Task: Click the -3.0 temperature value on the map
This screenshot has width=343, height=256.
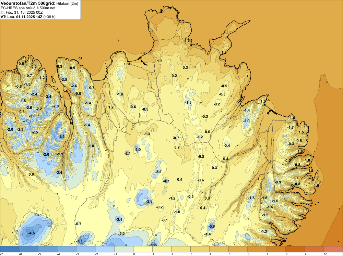Action: pos(138,150)
